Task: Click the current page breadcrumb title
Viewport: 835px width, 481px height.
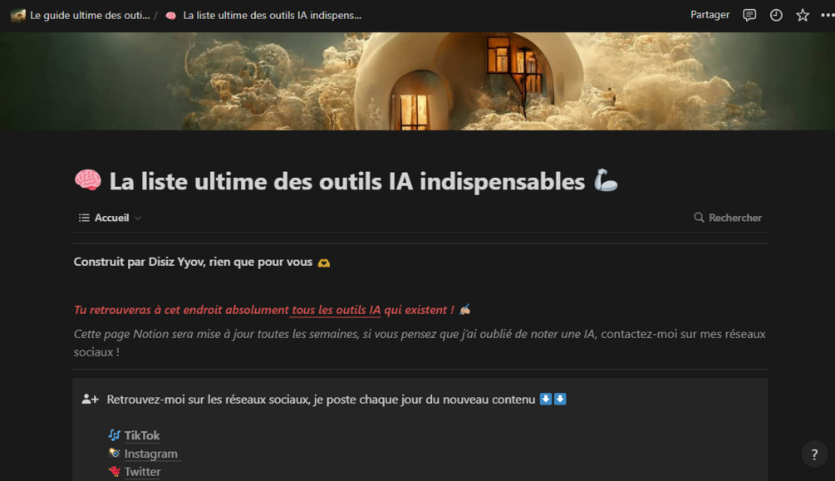Action: [x=273, y=15]
